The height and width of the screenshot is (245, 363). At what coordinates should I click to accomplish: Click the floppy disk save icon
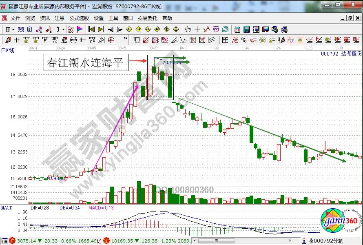click(266, 29)
